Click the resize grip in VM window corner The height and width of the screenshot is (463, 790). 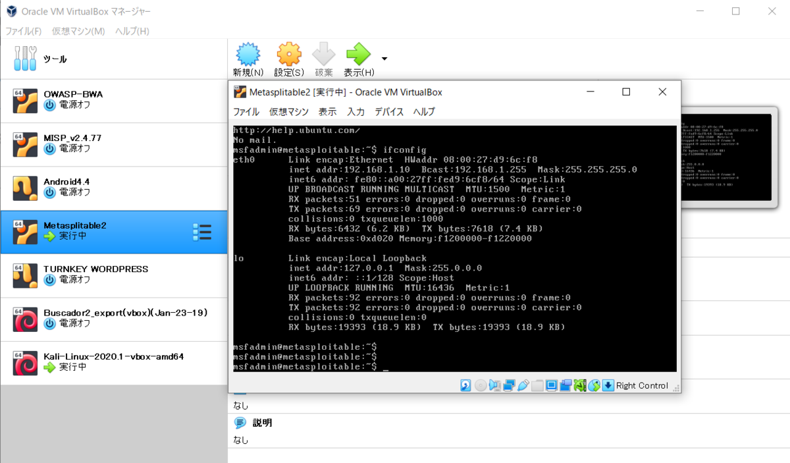(676, 389)
